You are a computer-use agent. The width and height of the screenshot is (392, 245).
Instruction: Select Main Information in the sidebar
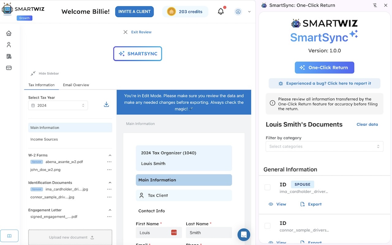(x=70, y=128)
